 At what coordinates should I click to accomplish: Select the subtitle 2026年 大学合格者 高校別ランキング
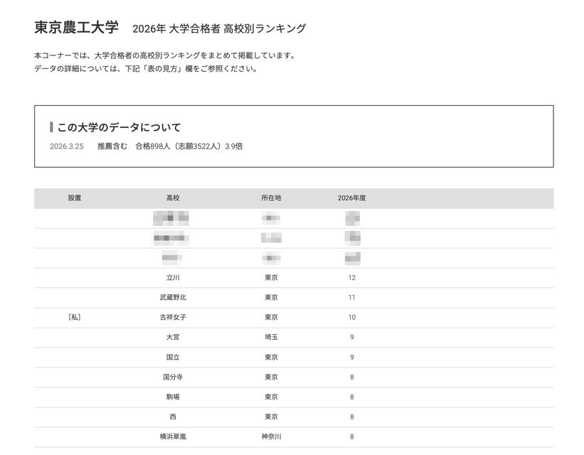219,28
